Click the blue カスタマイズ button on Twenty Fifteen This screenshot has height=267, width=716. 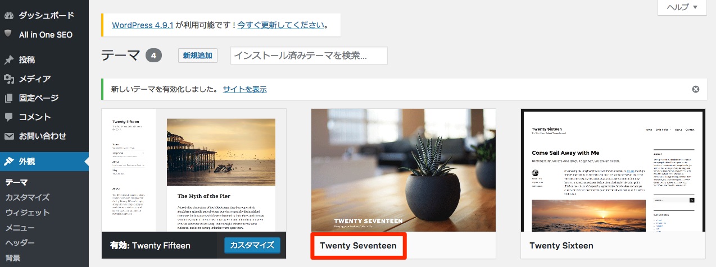pos(252,245)
